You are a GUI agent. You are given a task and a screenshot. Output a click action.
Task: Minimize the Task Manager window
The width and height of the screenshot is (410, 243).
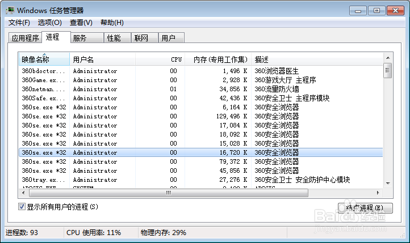point(358,11)
